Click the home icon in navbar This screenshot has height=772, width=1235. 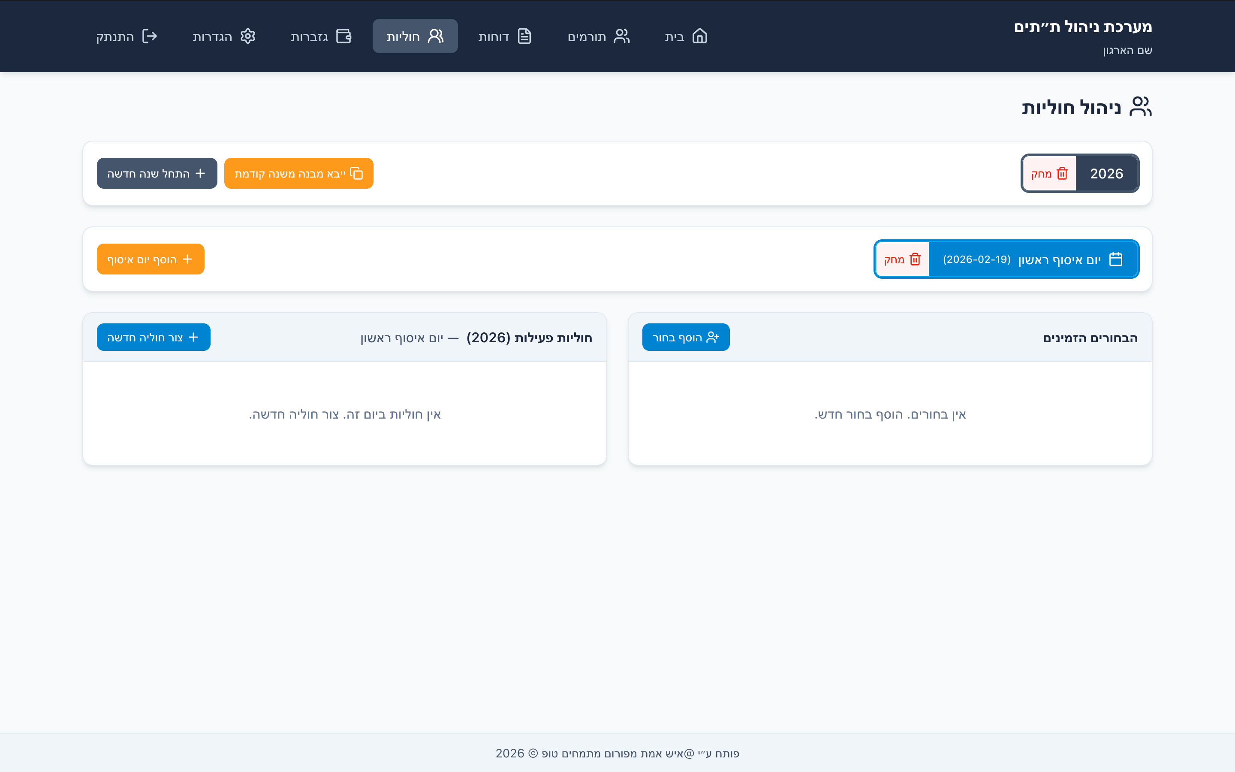pos(699,36)
